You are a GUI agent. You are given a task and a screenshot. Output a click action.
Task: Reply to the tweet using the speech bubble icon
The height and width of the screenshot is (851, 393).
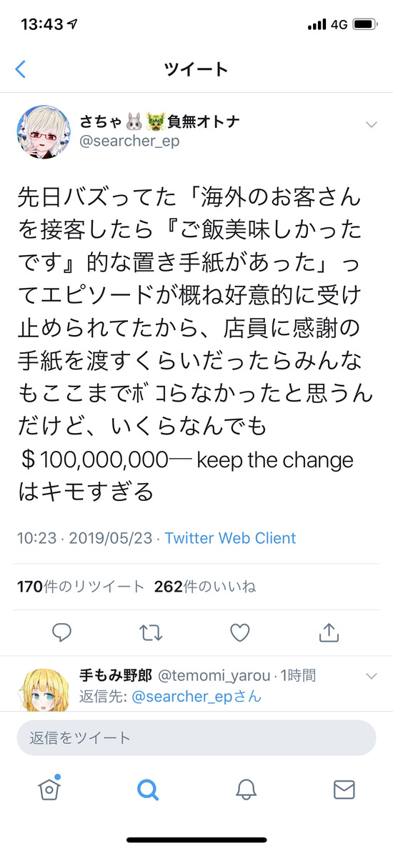point(62,632)
